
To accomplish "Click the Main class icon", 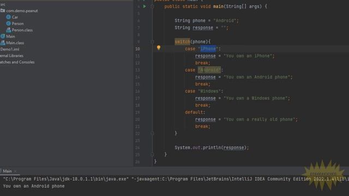I will tap(3, 36).
